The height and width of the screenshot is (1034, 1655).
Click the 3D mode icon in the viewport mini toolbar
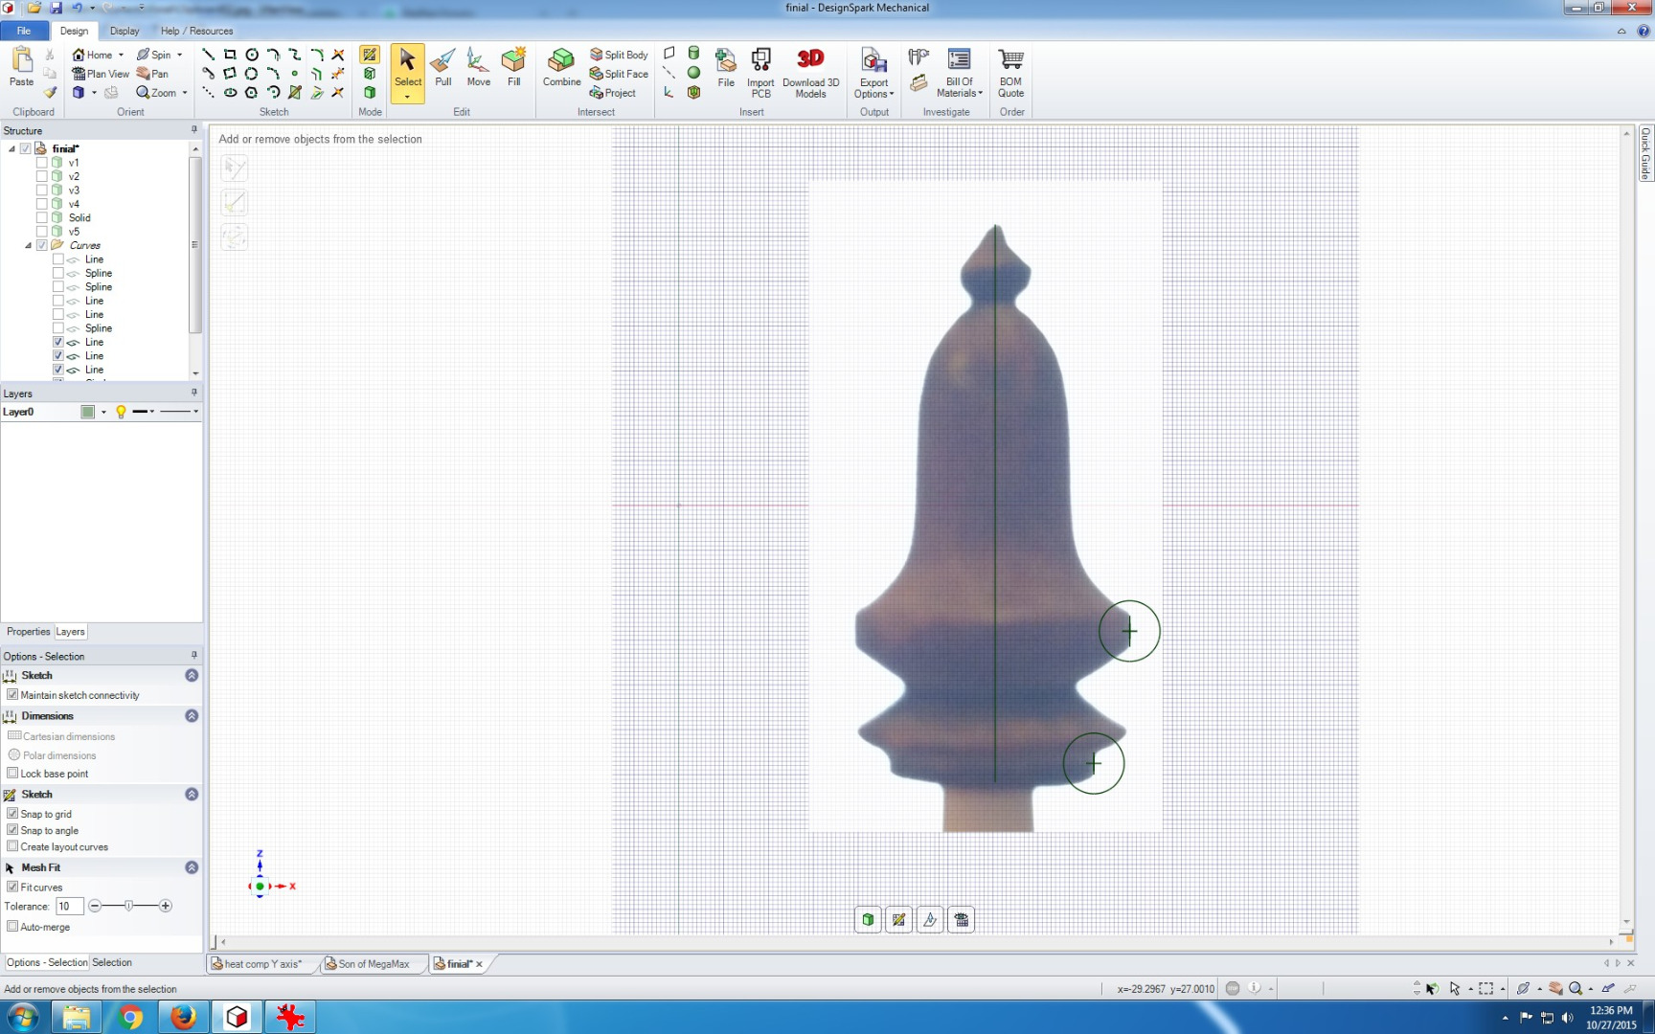pos(868,920)
